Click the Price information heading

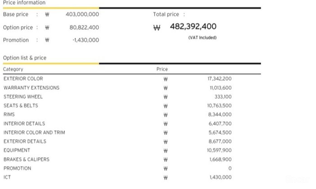24,3
